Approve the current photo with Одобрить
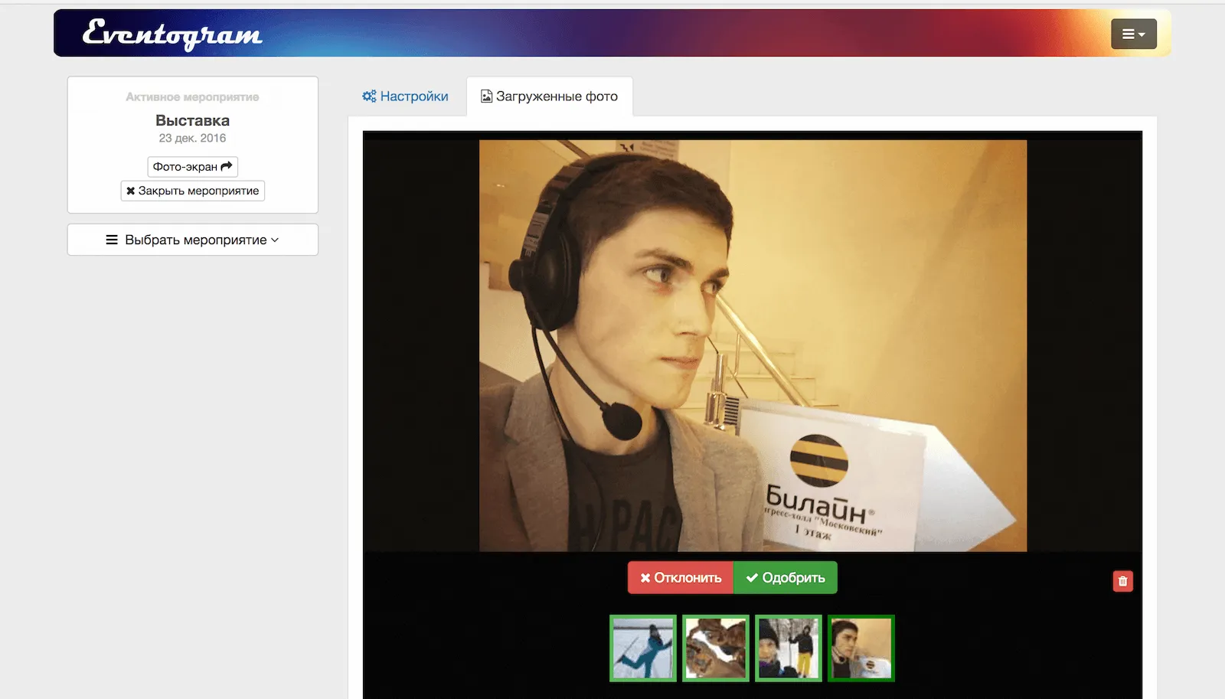The height and width of the screenshot is (699, 1225). pyautogui.click(x=786, y=577)
